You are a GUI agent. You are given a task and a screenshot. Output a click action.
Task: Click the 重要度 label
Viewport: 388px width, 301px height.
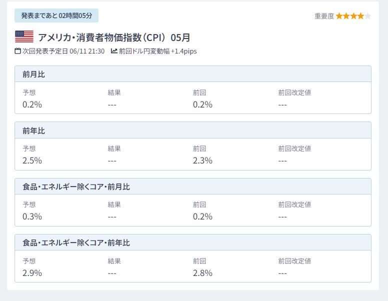point(324,16)
